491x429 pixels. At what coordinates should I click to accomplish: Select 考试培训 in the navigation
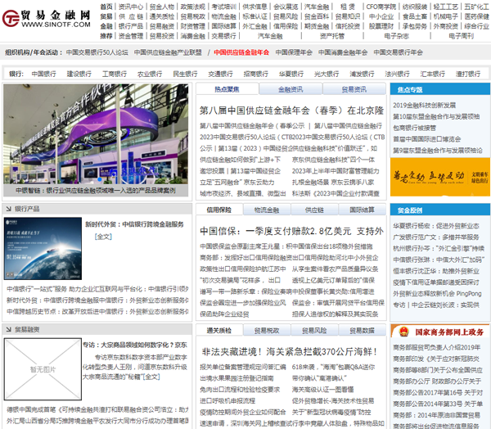coord(223,7)
